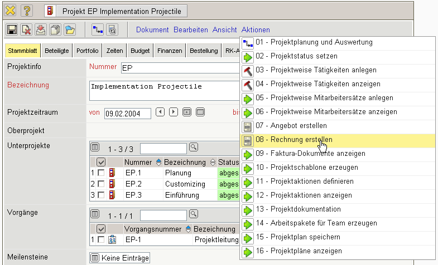Screen dimensions: 438x265
Task: Click the search magnifier in Unterprojekte list
Action: (194, 148)
